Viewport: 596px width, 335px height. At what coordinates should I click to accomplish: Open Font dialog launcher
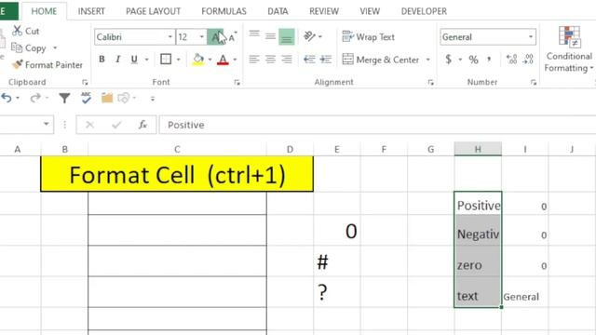pyautogui.click(x=237, y=82)
